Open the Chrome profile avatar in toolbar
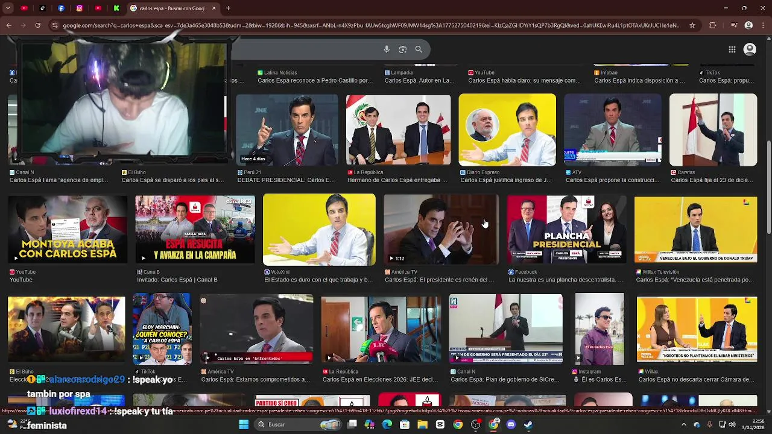The width and height of the screenshot is (772, 434). (x=748, y=25)
